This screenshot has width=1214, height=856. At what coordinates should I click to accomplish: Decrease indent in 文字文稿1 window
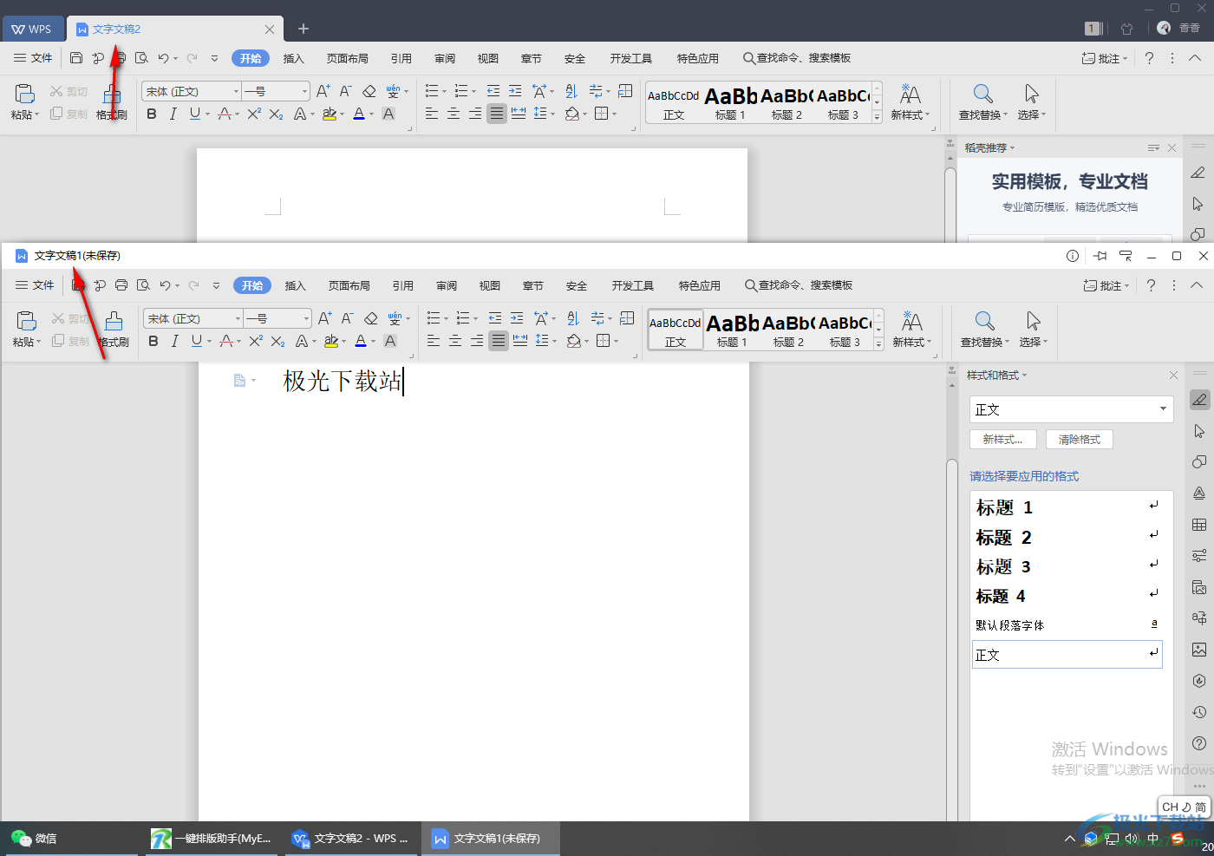495,318
